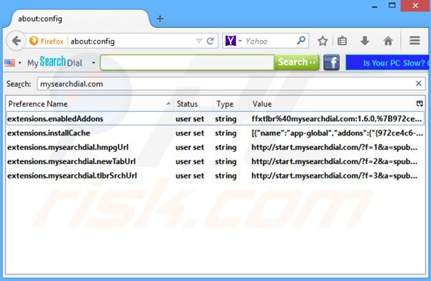Viewport: 431px width, 281px height.
Task: Open the Downloads arrow icon
Action: point(365,41)
